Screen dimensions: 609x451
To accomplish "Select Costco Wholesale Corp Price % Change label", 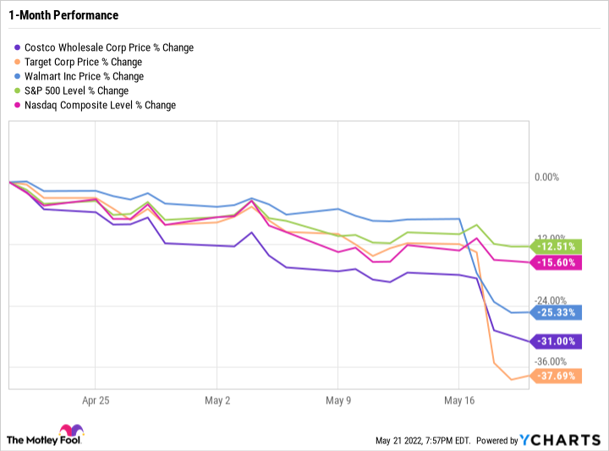I will tap(110, 47).
